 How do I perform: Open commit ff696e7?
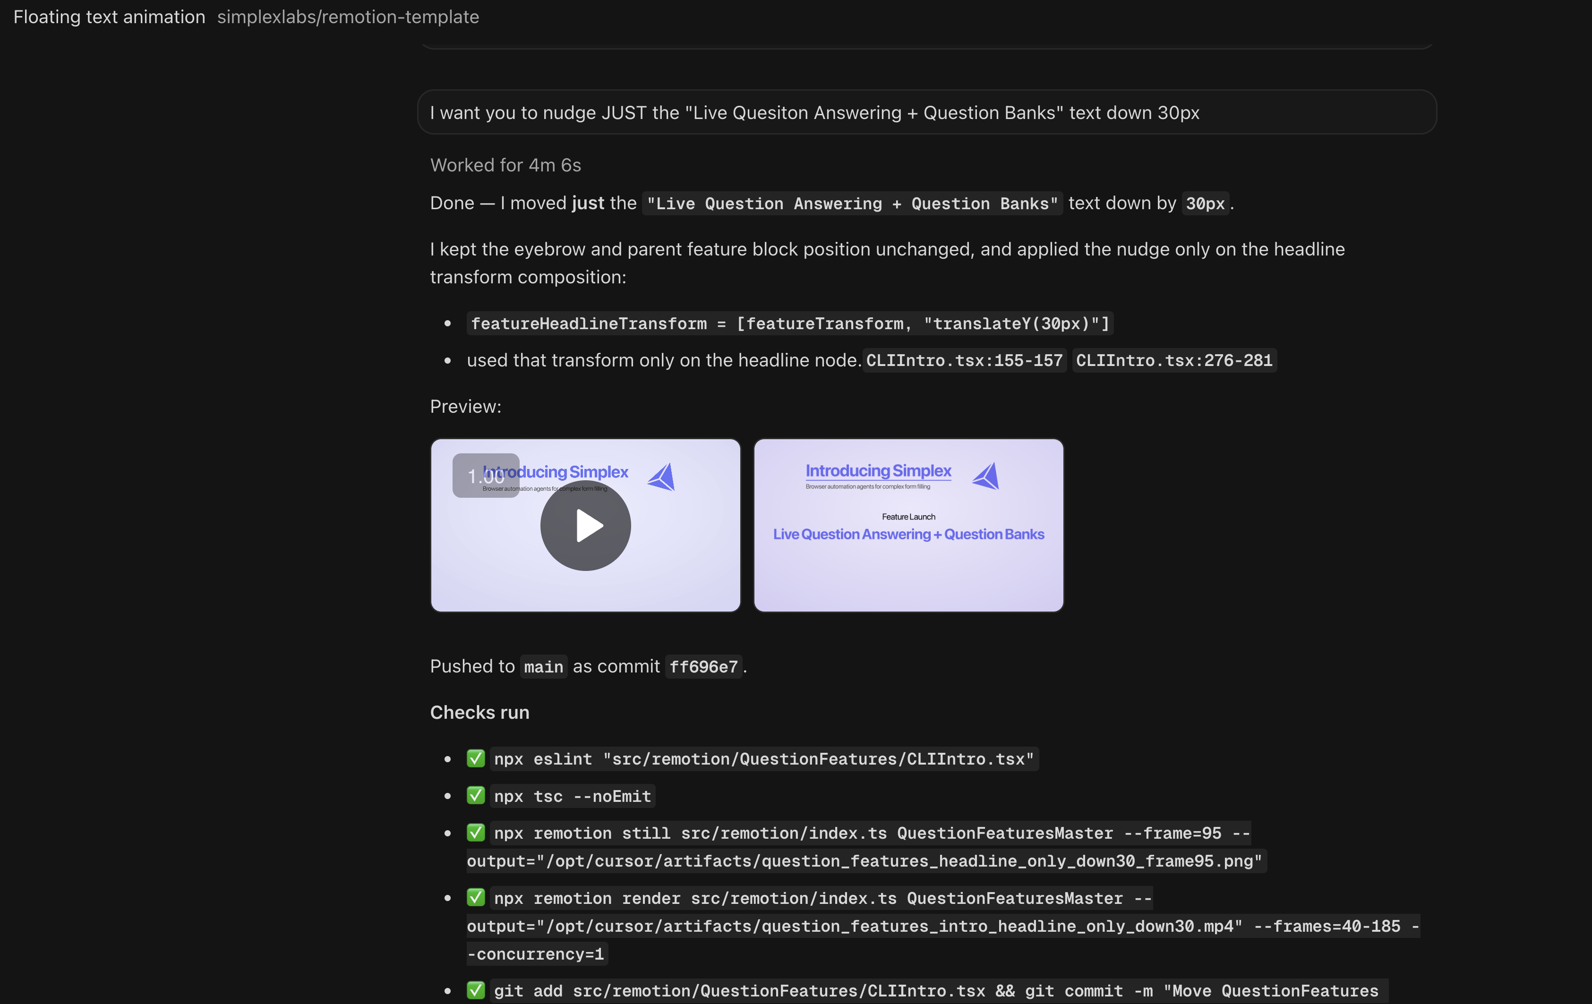(x=703, y=666)
